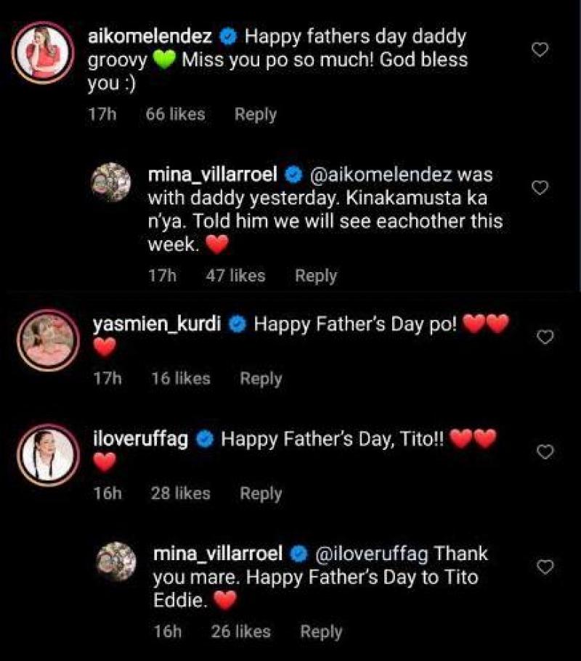Like aikomelendez's Happy fathers day comment
Screen dimensions: 581x661
click(540, 50)
